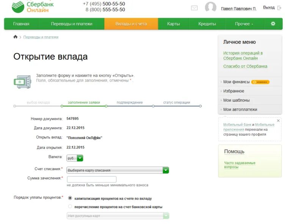
Task: Click the Личное меню heading
Action: coord(239,42)
